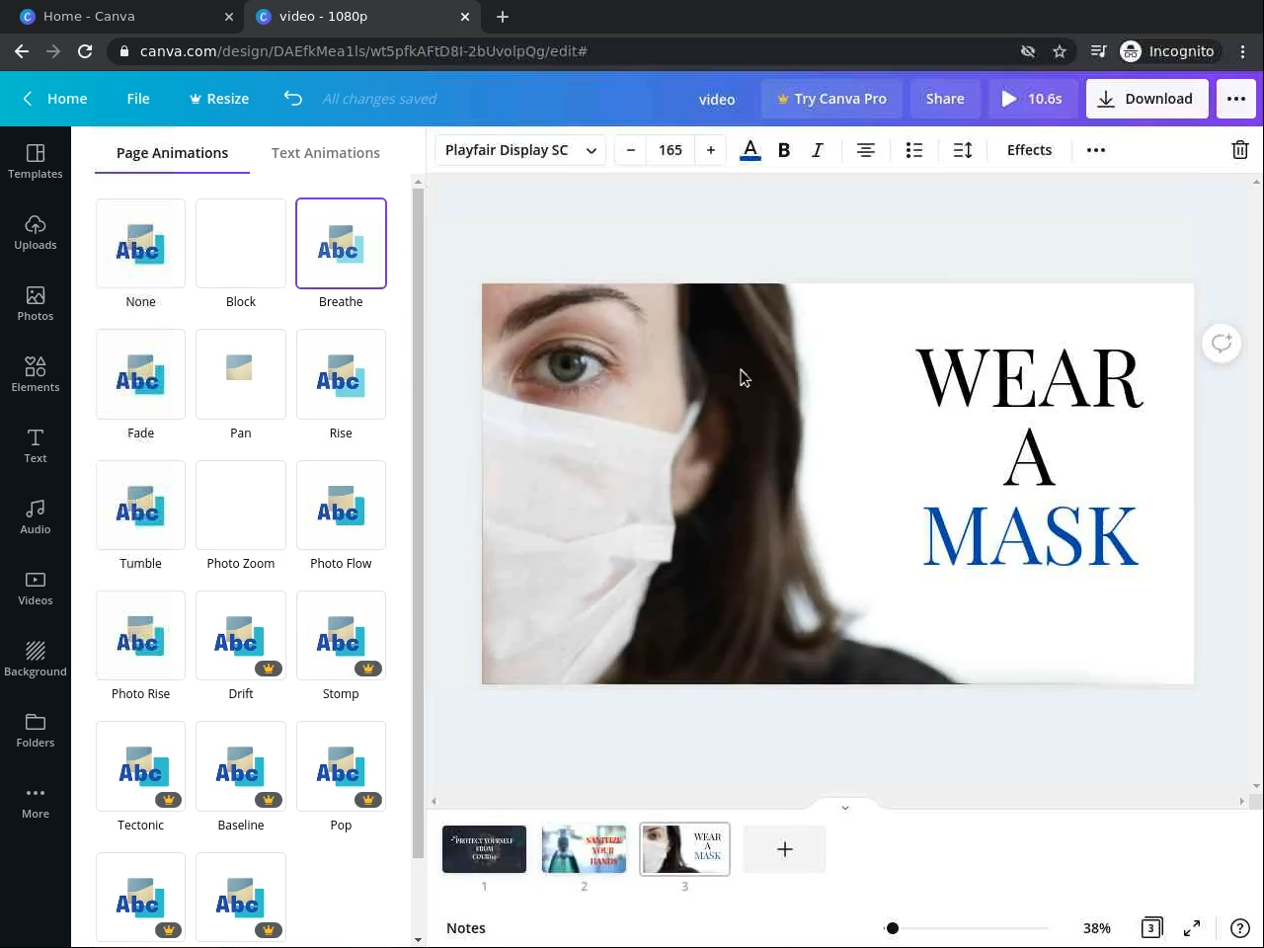Enter fullscreen presentation mode
Image resolution: width=1264 pixels, height=948 pixels.
1192,928
